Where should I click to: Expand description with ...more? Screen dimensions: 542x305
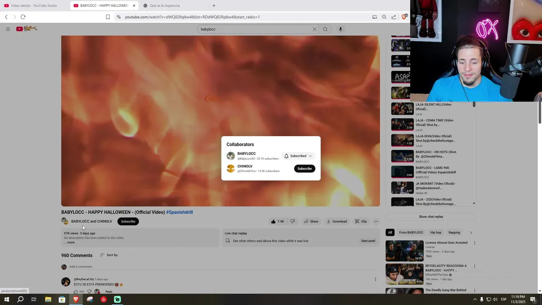(x=70, y=242)
